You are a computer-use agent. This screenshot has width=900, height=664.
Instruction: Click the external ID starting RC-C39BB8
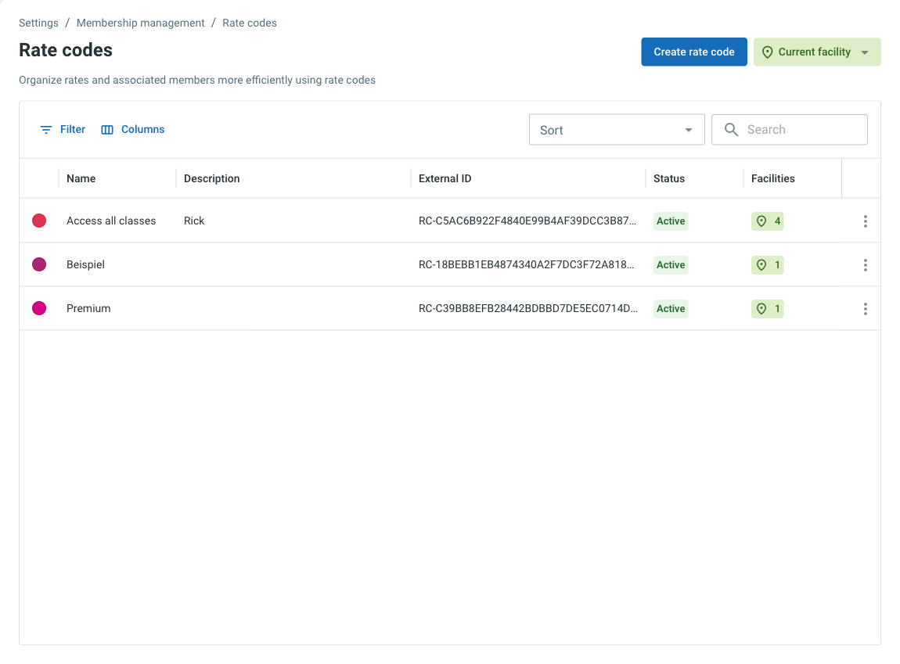pyautogui.click(x=528, y=308)
